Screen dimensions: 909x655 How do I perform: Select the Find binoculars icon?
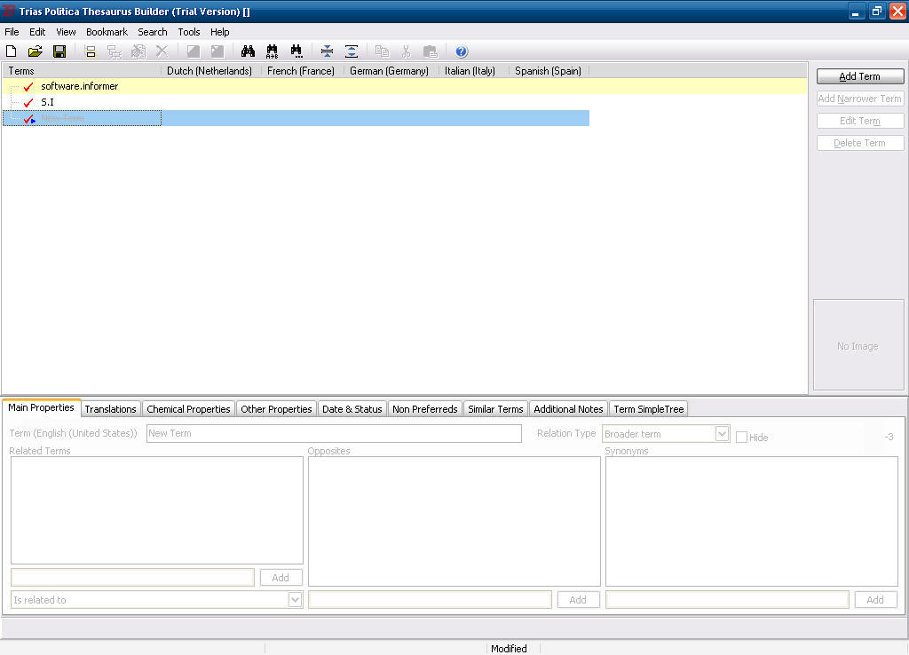click(249, 51)
